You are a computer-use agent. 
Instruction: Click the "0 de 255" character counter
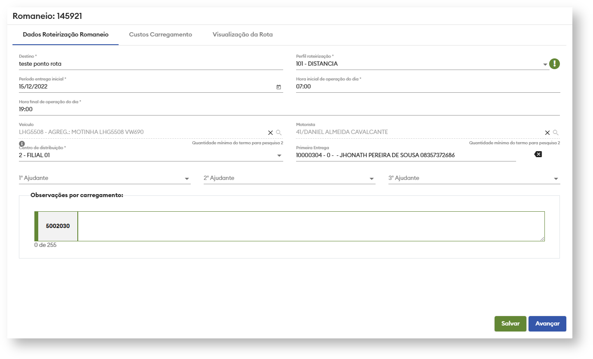tap(46, 245)
